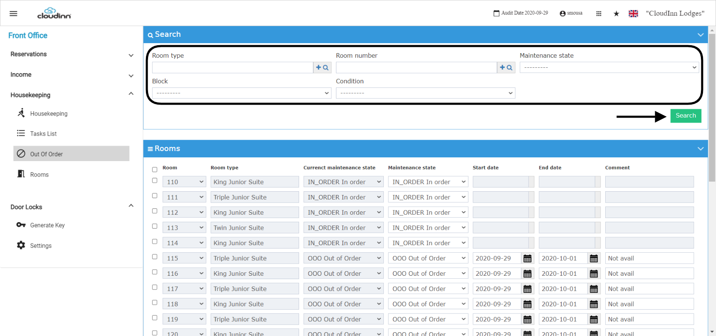Check the checkbox for room 117

[155, 287]
